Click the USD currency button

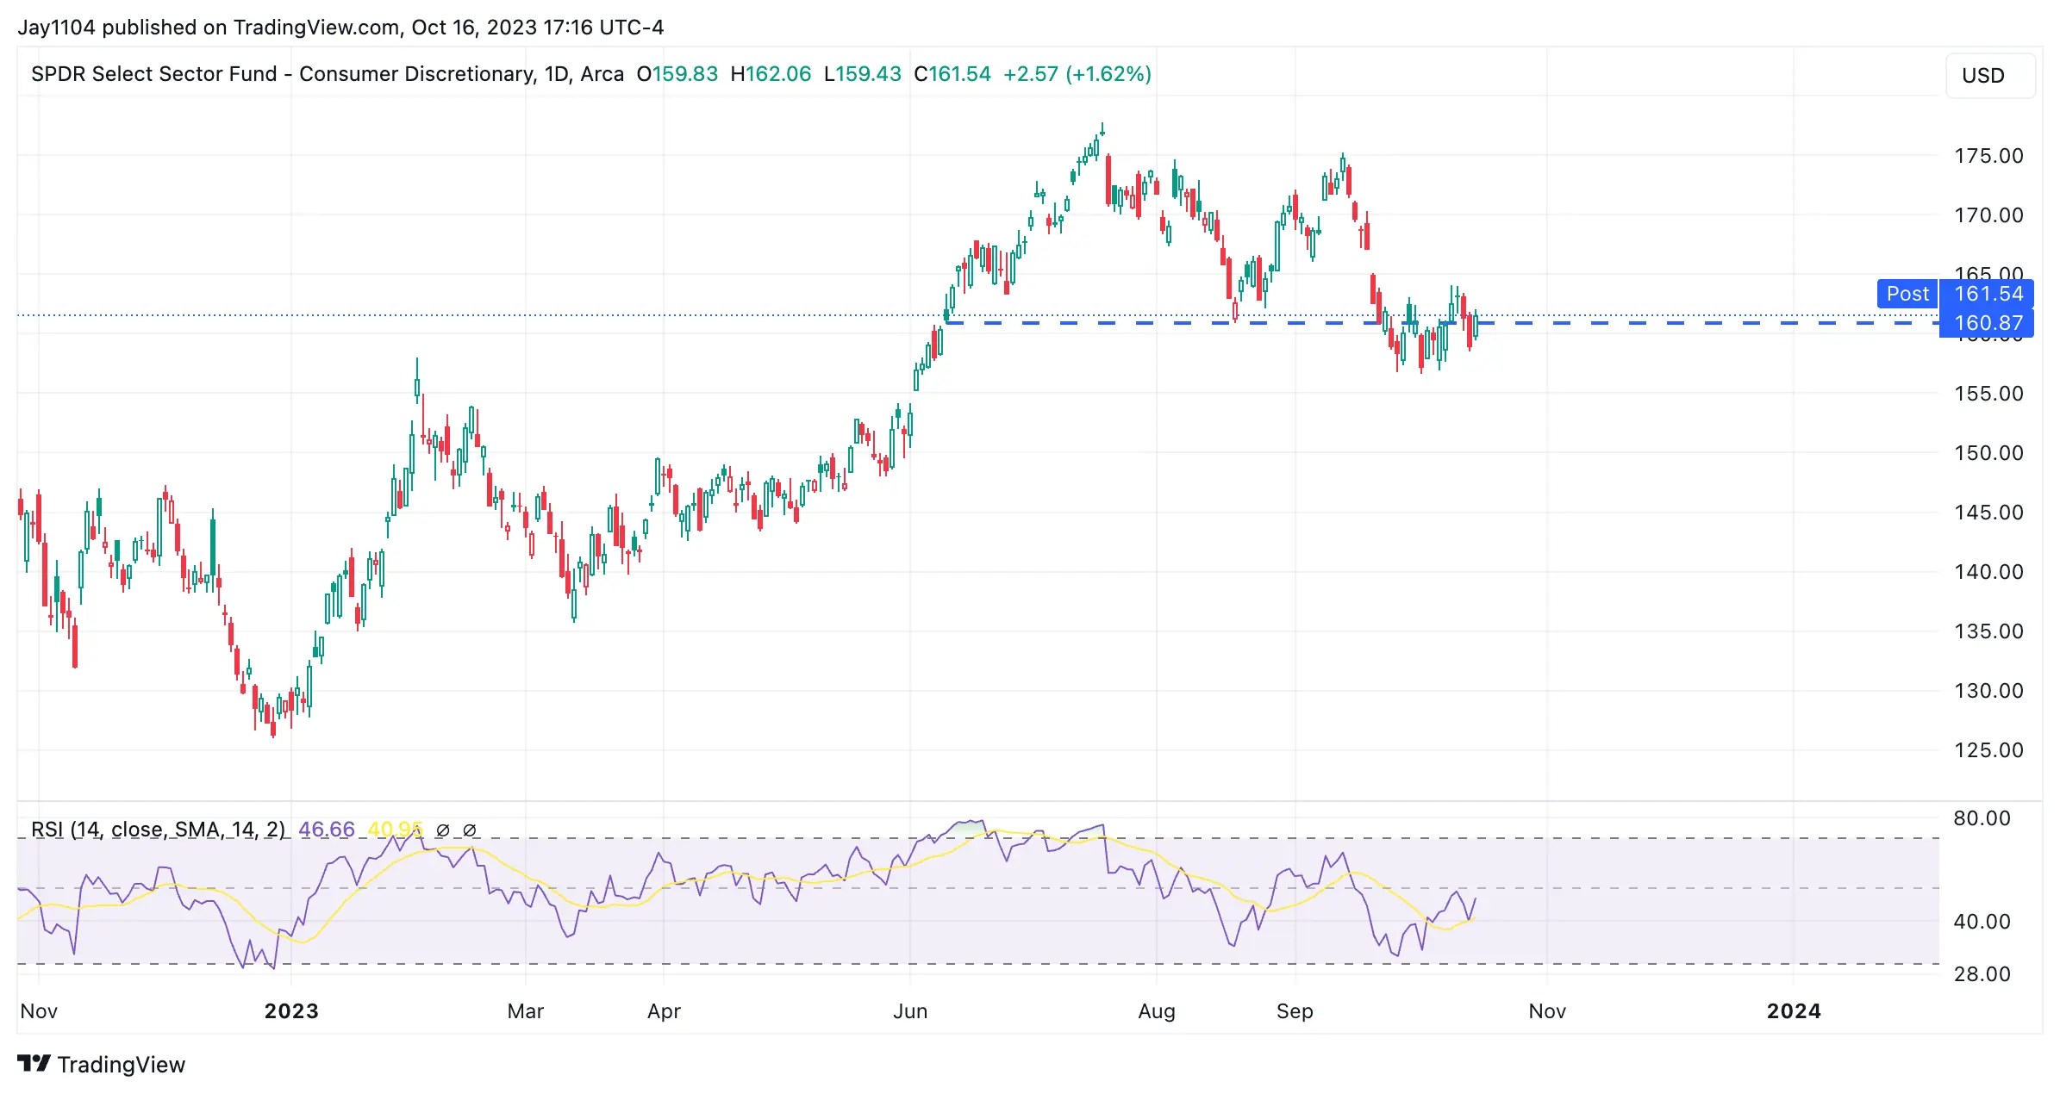pyautogui.click(x=1989, y=76)
